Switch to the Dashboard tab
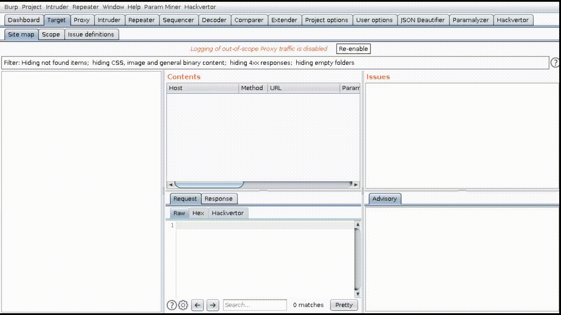Image resolution: width=561 pixels, height=315 pixels. (24, 20)
